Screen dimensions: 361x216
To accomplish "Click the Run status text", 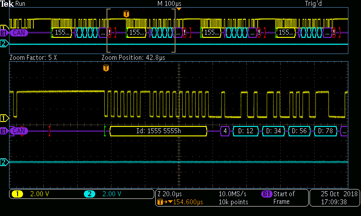I will tap(20, 4).
